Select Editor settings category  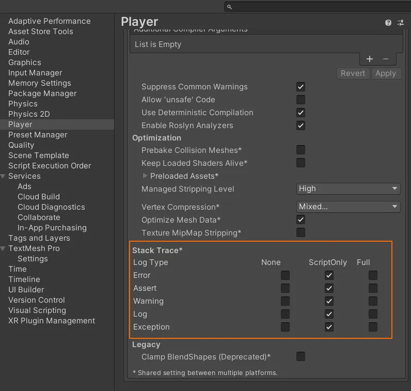click(19, 52)
